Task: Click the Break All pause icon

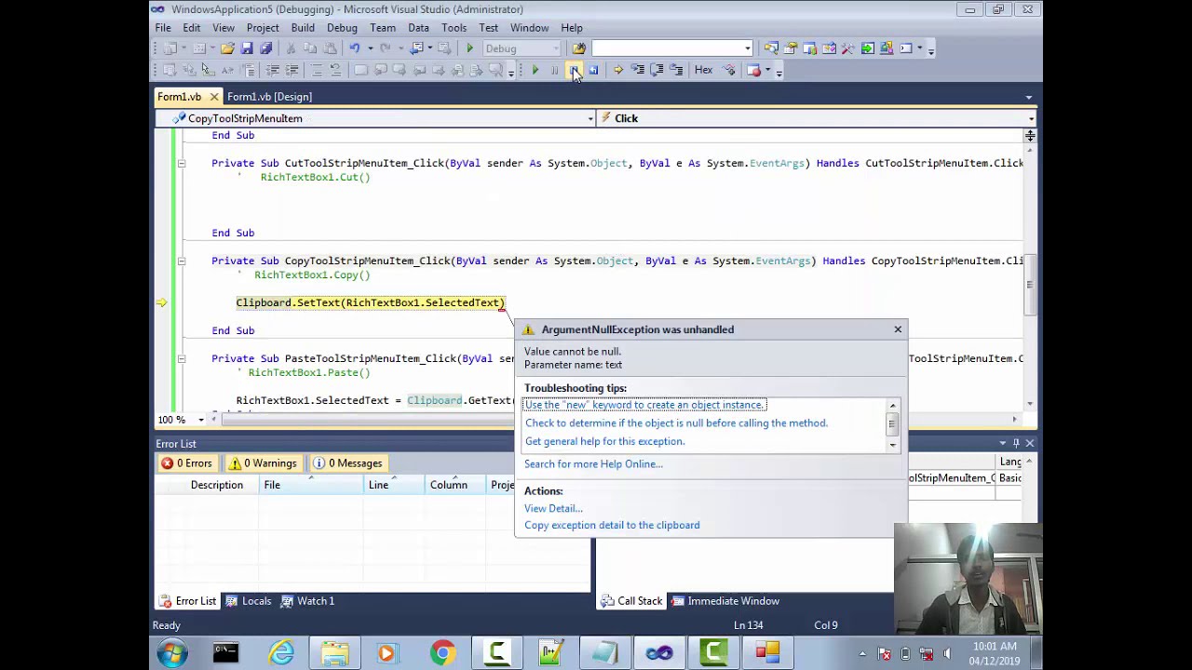Action: click(x=555, y=70)
